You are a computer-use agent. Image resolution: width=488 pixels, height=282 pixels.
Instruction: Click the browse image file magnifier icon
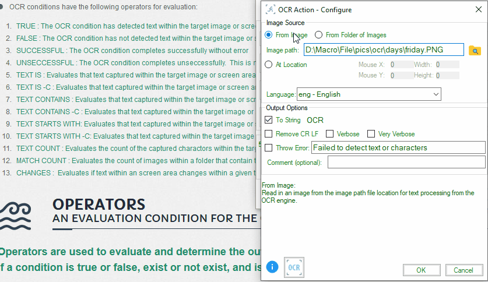(x=475, y=51)
